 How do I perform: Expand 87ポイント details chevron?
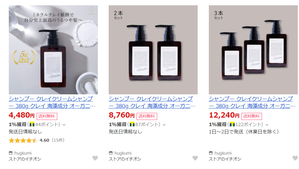[x=164, y=125]
